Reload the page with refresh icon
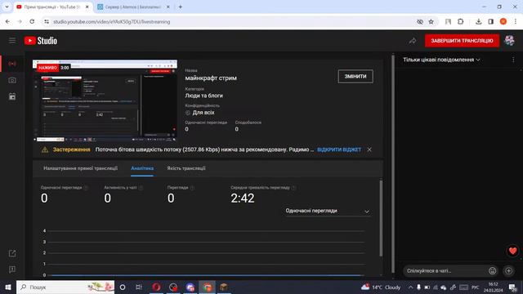This screenshot has width=523, height=294. click(32, 22)
